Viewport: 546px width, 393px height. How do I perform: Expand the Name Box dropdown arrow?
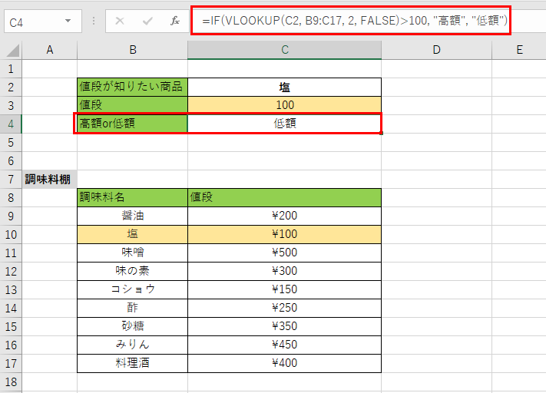[68, 21]
